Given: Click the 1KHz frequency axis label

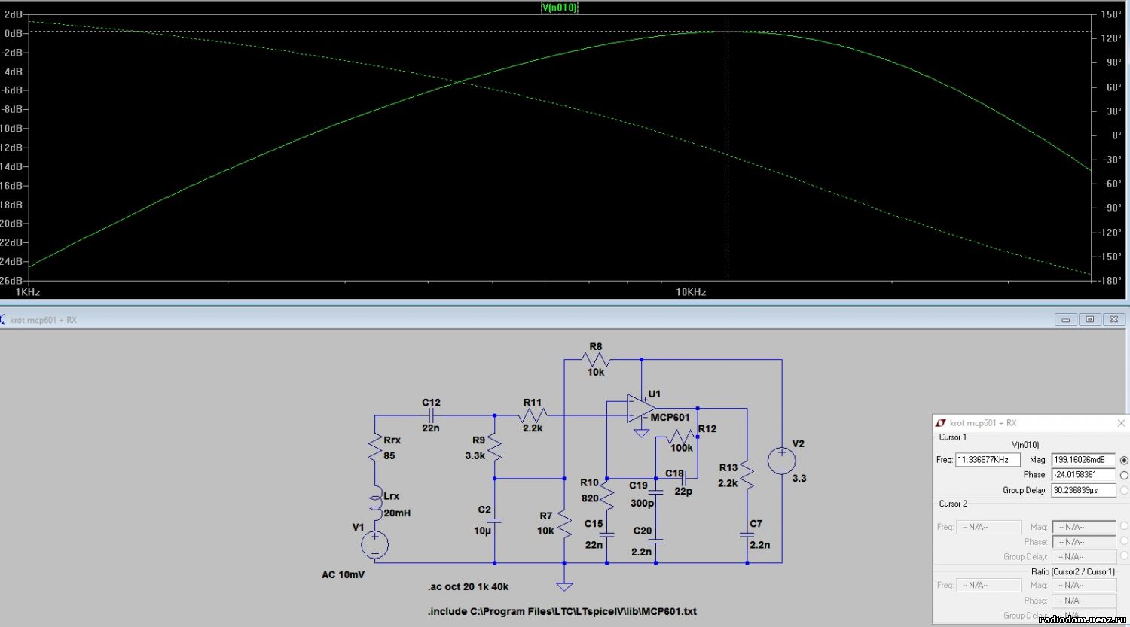Looking at the screenshot, I should click(x=28, y=292).
